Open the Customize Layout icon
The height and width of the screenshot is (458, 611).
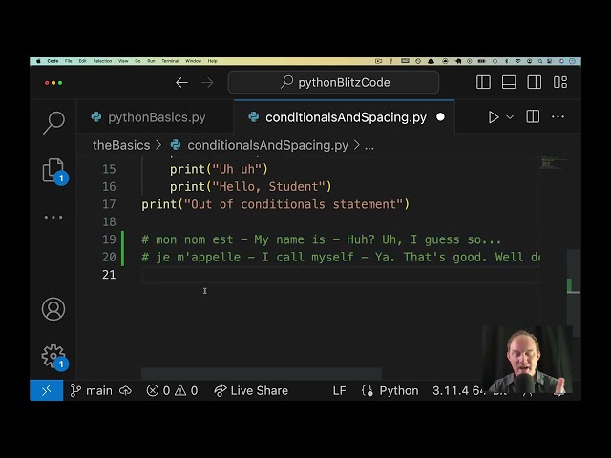pyautogui.click(x=560, y=83)
